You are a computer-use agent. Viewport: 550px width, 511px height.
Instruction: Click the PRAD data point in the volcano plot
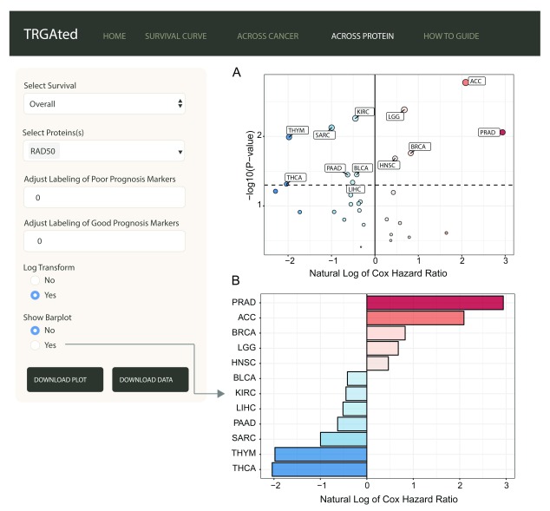click(502, 132)
